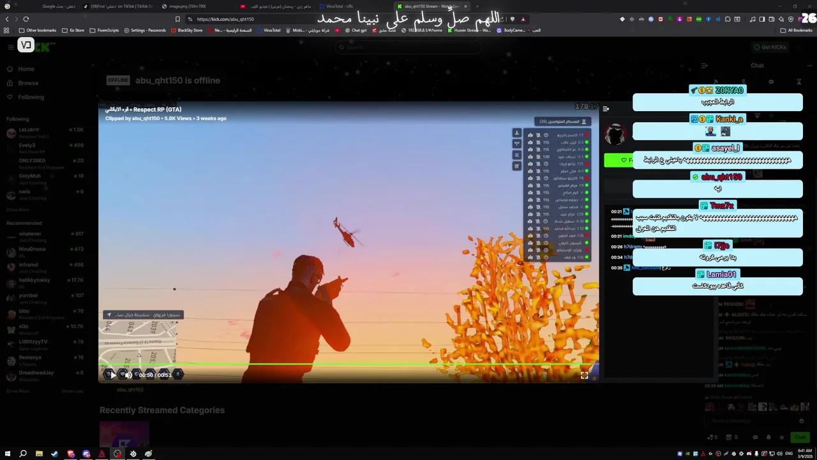Expand Show More under Following list

pyautogui.click(x=18, y=210)
